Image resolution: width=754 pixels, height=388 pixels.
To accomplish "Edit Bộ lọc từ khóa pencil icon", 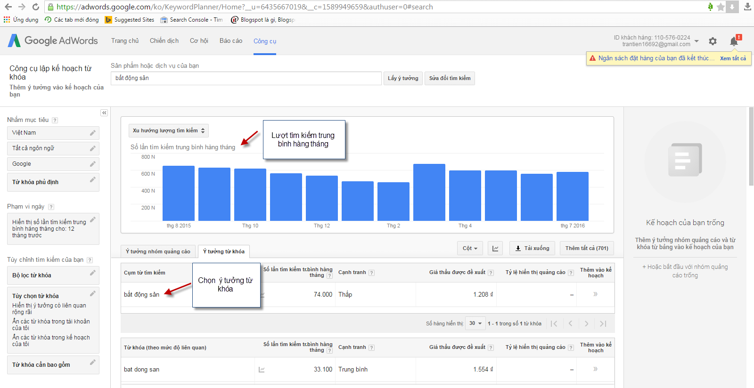I will pos(93,273).
